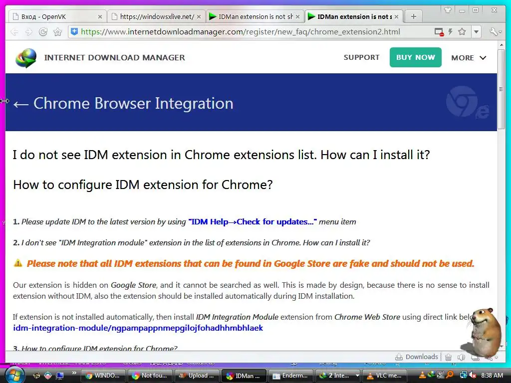511x383 pixels.
Task: Click the 'How to configure IDM extension for Chrome?' heading
Action: pyautogui.click(x=143, y=185)
